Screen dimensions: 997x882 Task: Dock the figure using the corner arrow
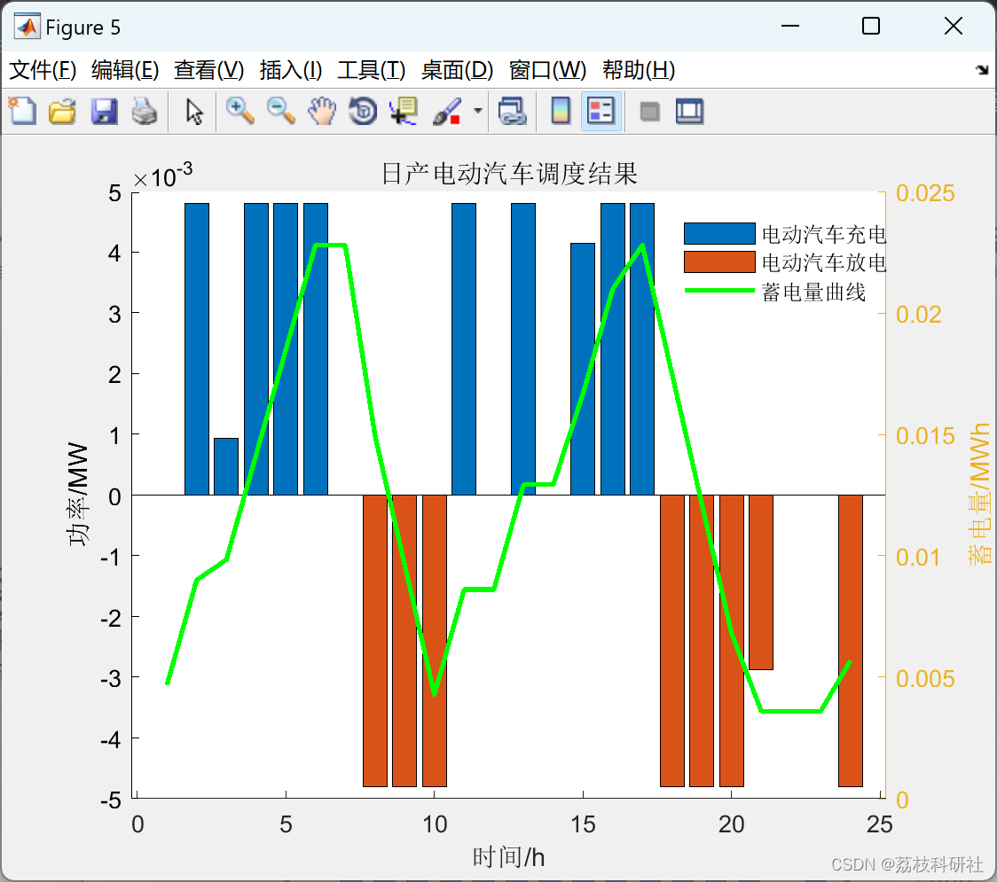coord(982,70)
